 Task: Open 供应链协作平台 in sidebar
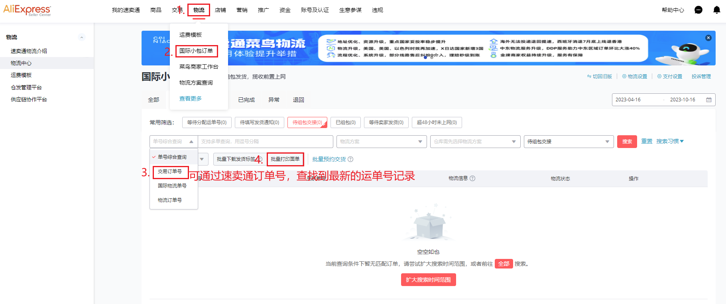point(29,99)
